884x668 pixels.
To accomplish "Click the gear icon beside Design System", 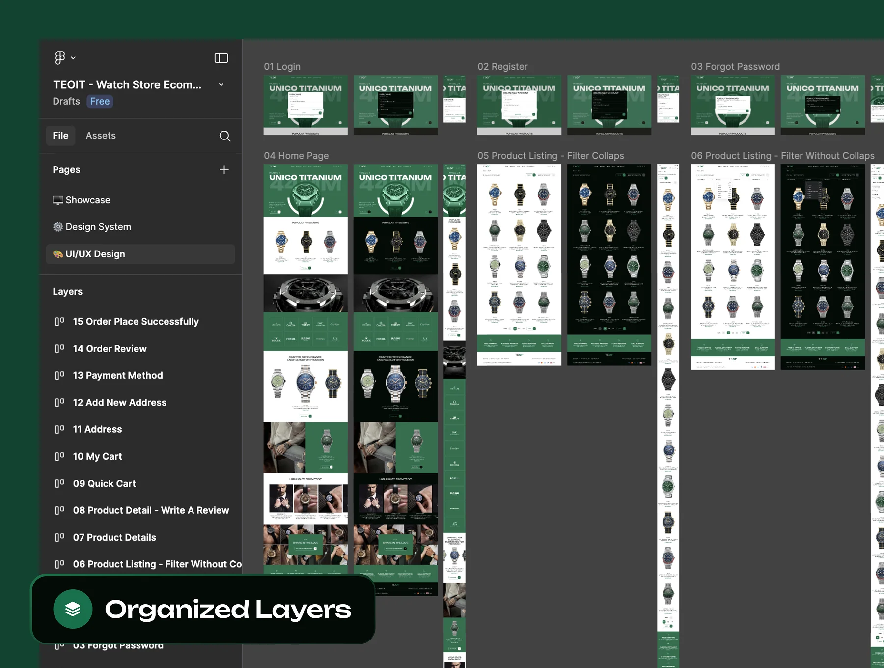I will [x=58, y=227].
